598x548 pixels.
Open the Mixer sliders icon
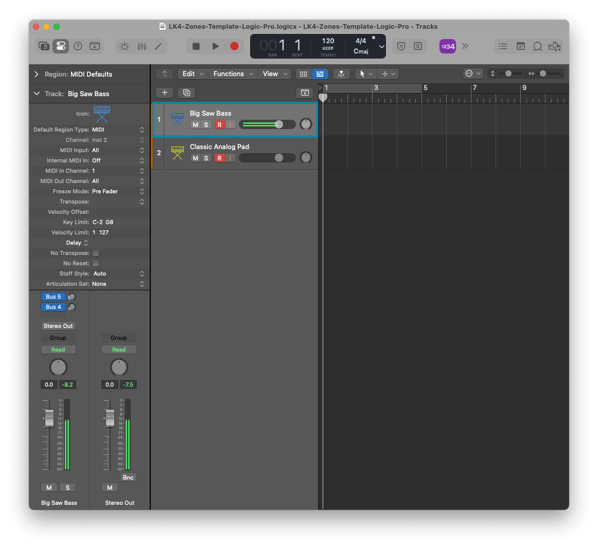point(142,46)
